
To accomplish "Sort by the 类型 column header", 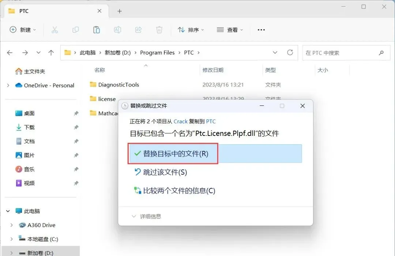I will point(270,70).
